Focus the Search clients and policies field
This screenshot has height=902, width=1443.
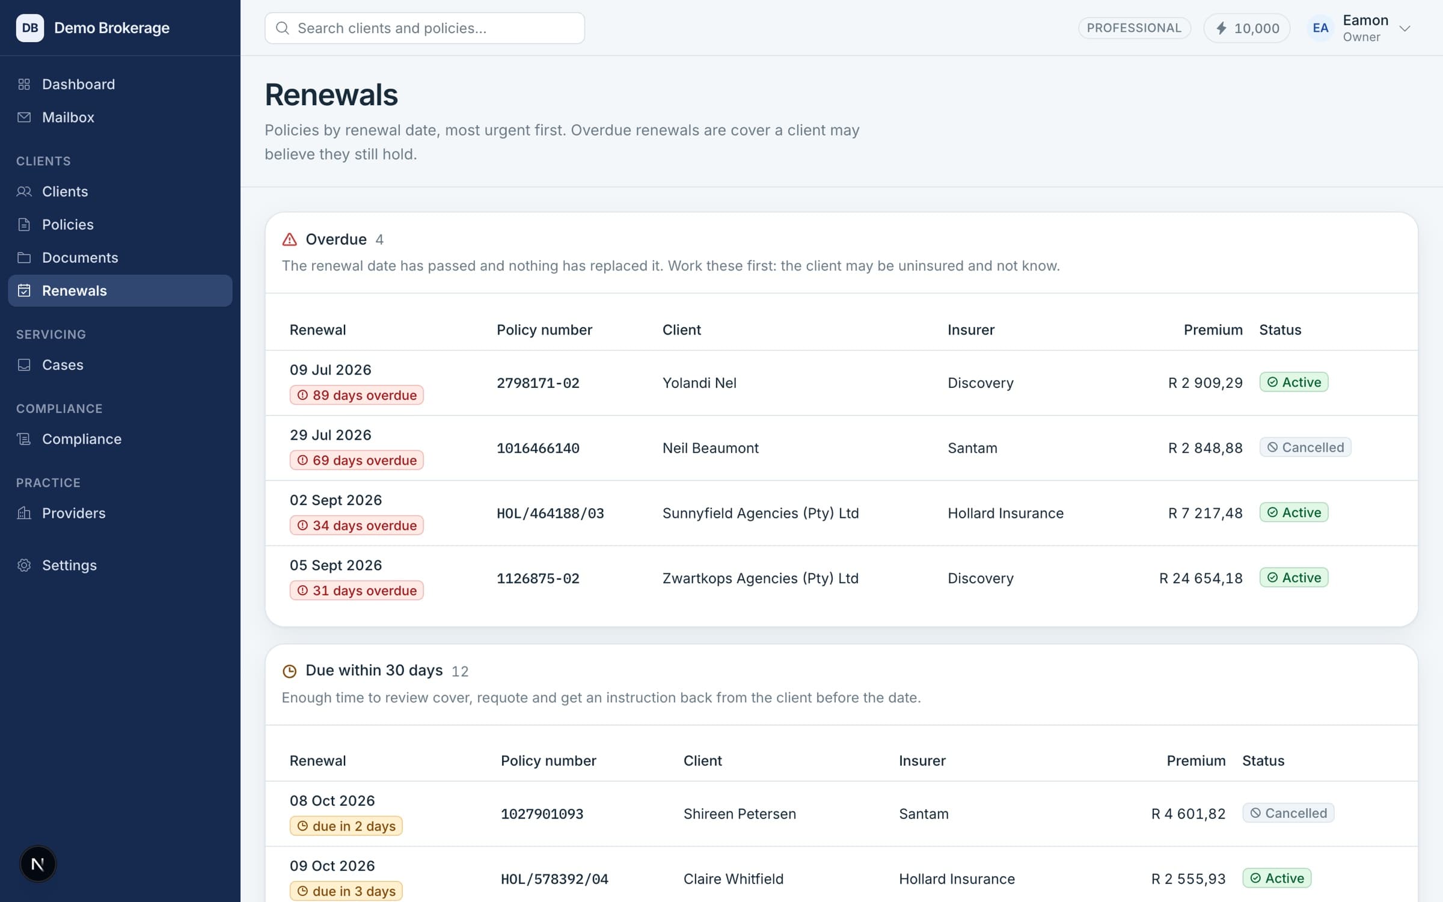424,28
